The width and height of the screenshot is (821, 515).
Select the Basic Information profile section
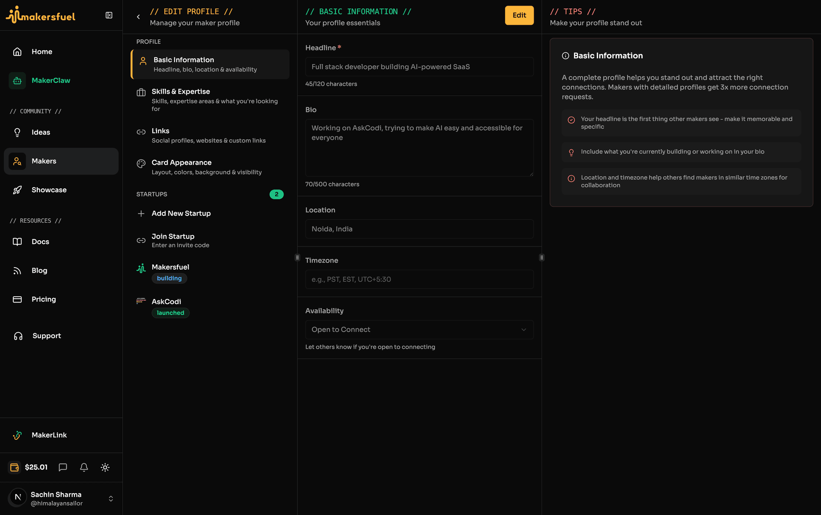(x=210, y=64)
